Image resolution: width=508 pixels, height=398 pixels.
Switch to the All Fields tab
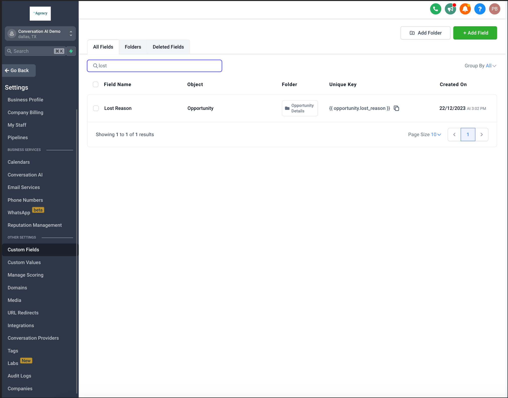point(103,47)
